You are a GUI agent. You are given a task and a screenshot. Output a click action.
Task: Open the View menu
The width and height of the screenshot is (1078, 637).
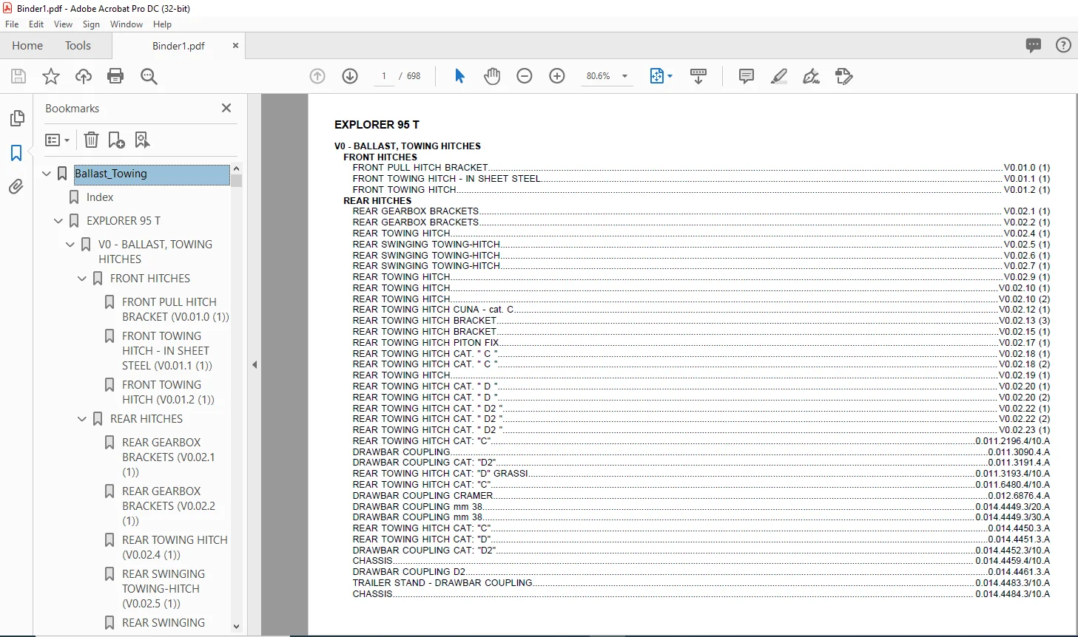coord(64,24)
